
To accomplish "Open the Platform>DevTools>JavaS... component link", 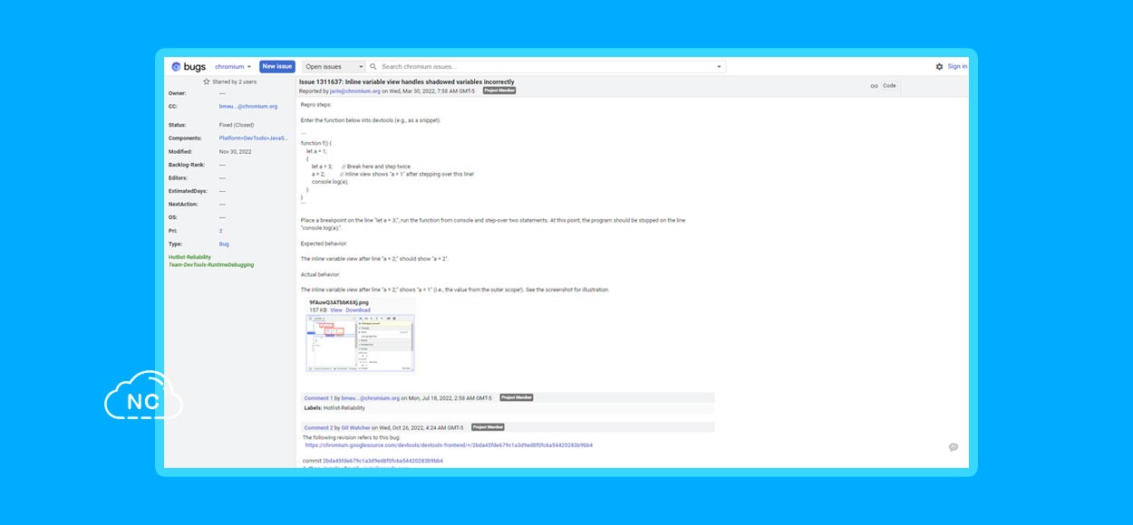I will (x=254, y=138).
